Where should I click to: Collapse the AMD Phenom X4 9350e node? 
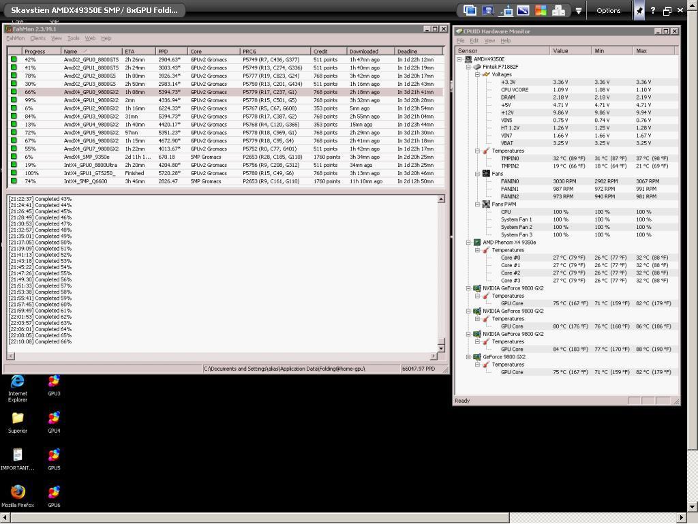click(468, 243)
